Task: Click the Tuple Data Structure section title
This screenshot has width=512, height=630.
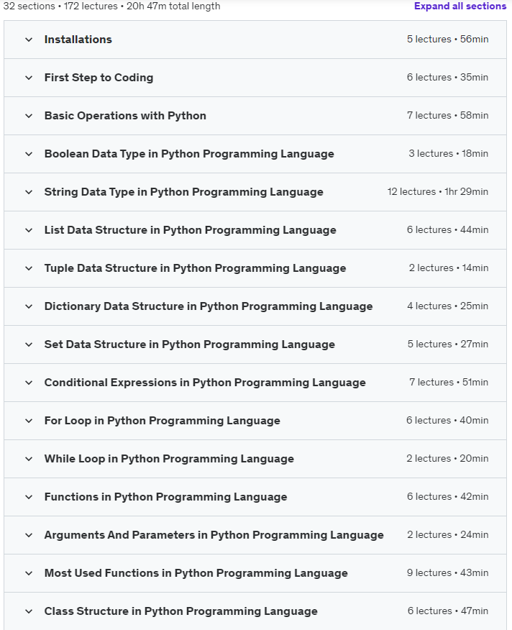Action: click(x=196, y=268)
